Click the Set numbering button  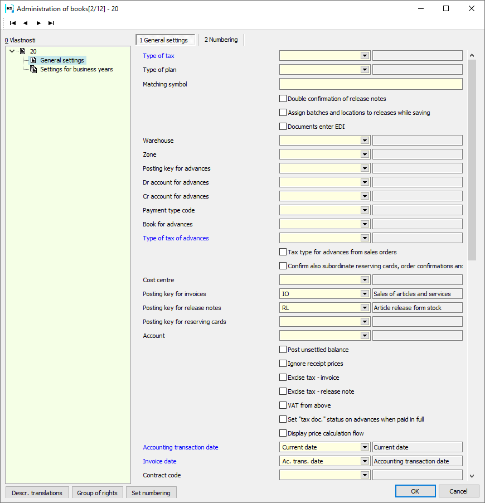click(x=151, y=493)
